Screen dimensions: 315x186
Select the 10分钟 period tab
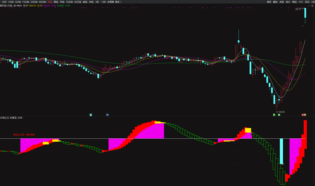(x=69, y=2)
